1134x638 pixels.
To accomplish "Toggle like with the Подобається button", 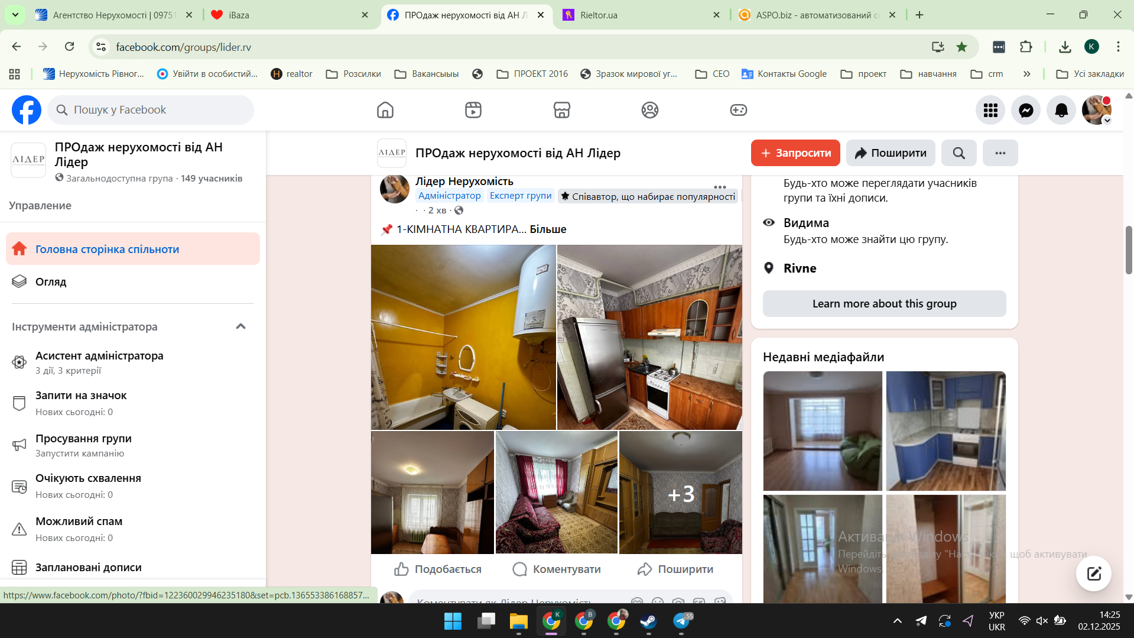I will (x=438, y=569).
